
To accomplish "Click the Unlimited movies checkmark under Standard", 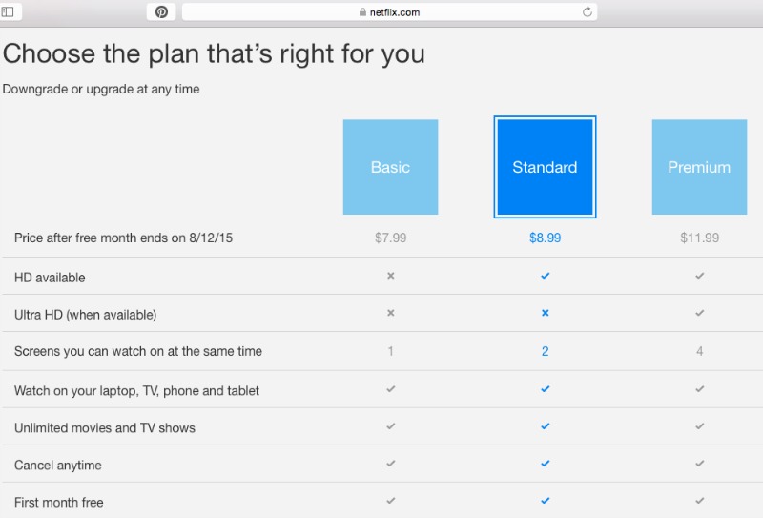I will pos(545,426).
